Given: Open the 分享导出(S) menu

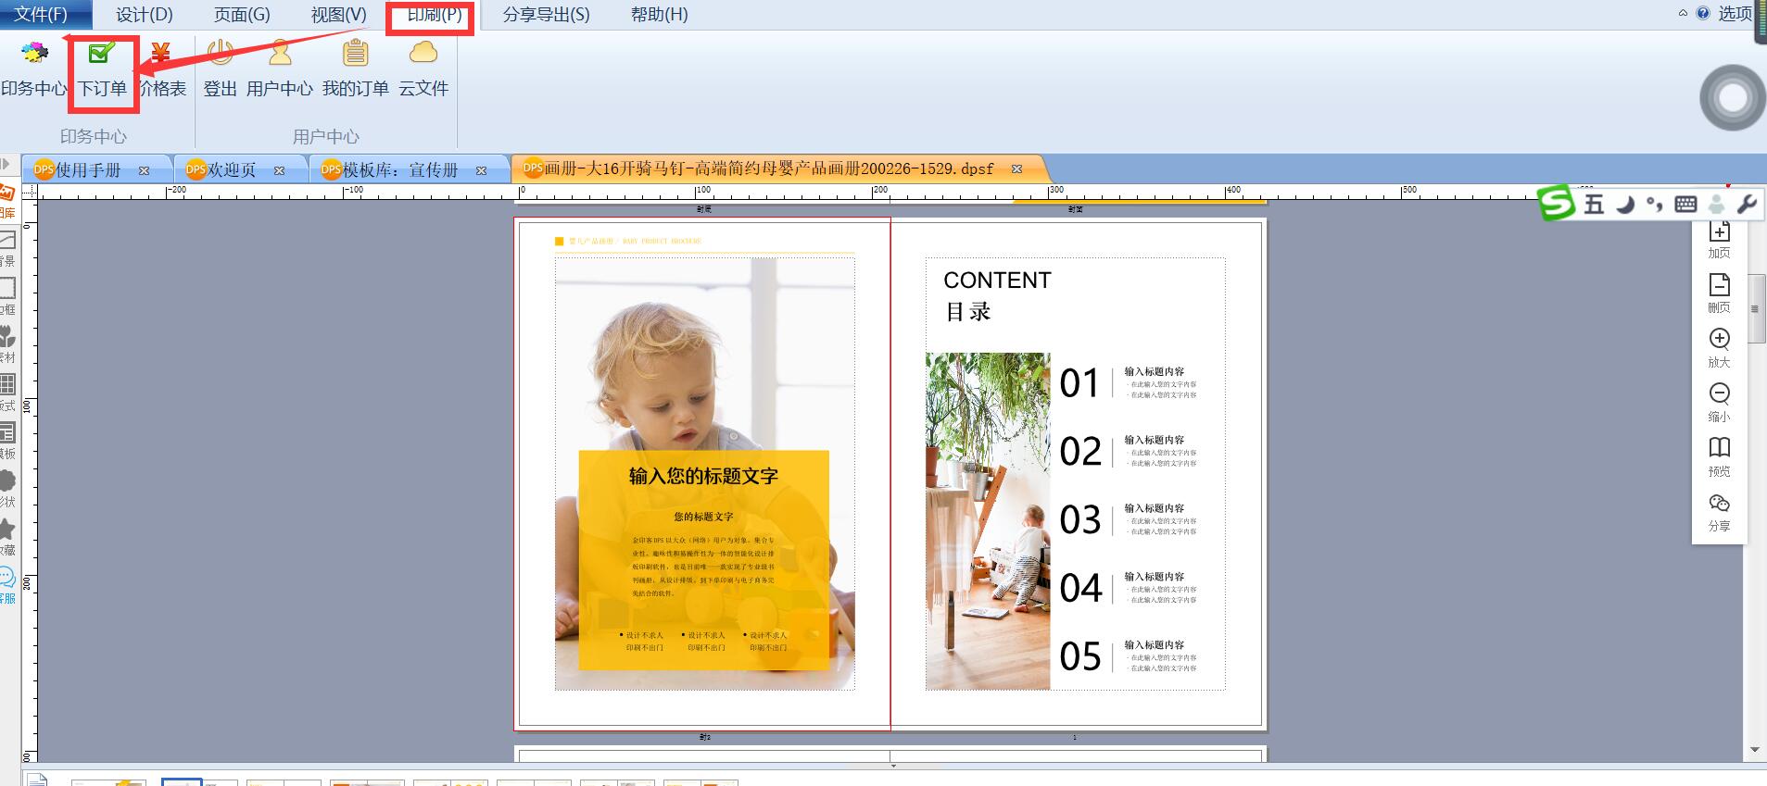Looking at the screenshot, I should [x=546, y=15].
